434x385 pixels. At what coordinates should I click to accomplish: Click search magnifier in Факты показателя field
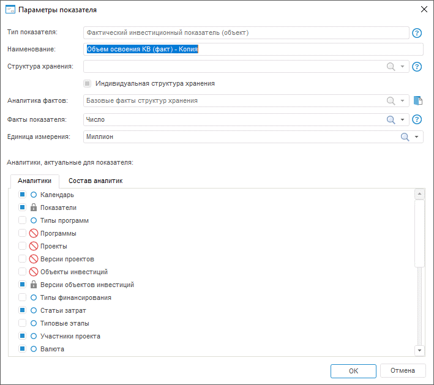coord(391,120)
